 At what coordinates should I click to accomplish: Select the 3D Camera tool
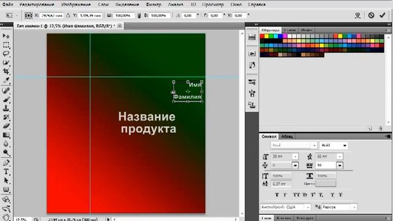point(6,209)
